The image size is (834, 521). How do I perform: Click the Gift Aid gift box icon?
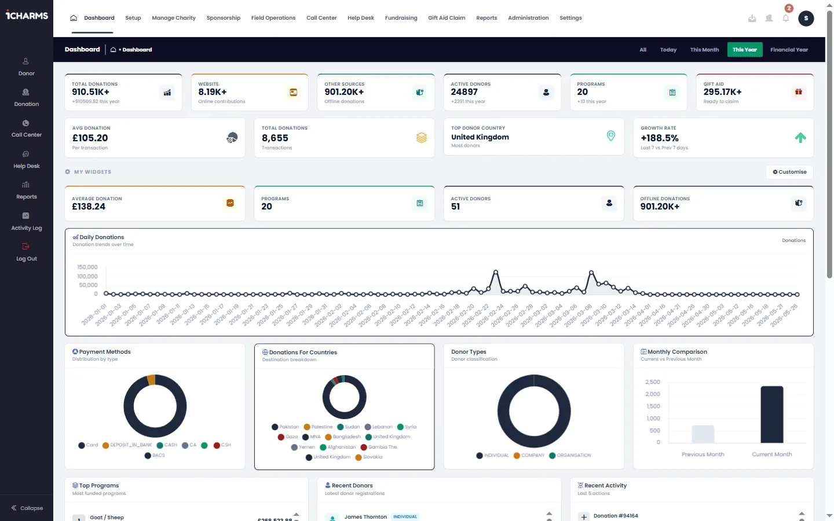pyautogui.click(x=799, y=92)
